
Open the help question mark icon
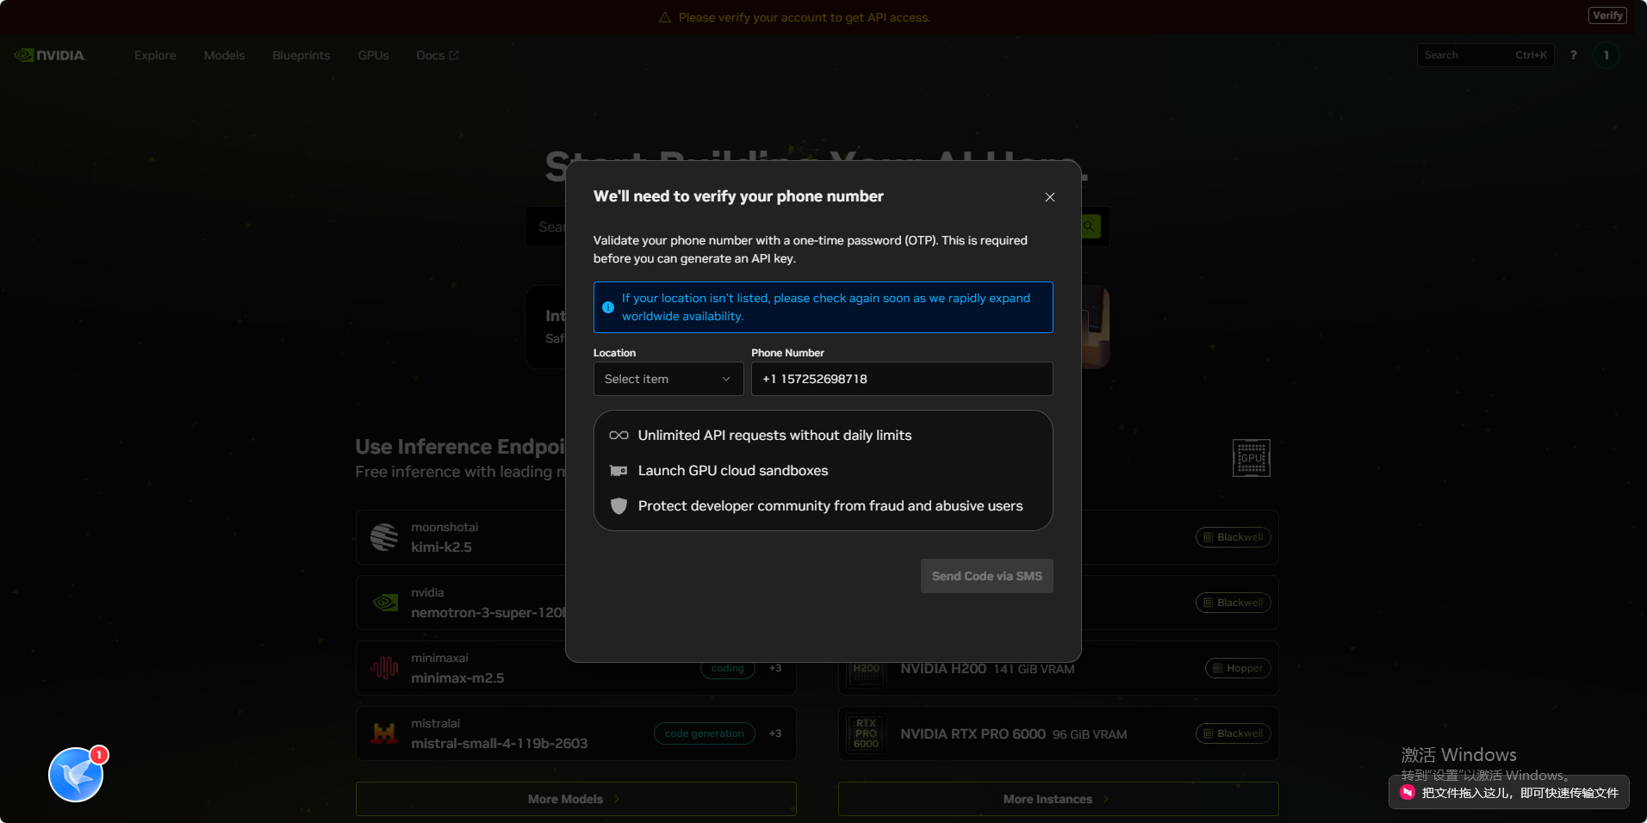[1573, 55]
